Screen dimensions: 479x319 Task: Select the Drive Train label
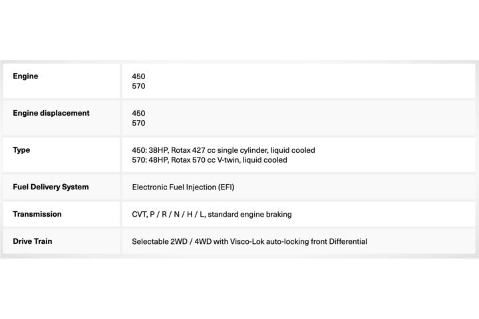(x=33, y=241)
